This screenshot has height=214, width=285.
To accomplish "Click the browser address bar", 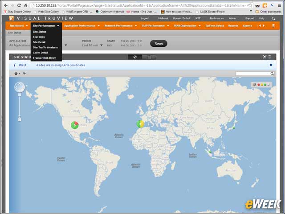I will point(139,5).
